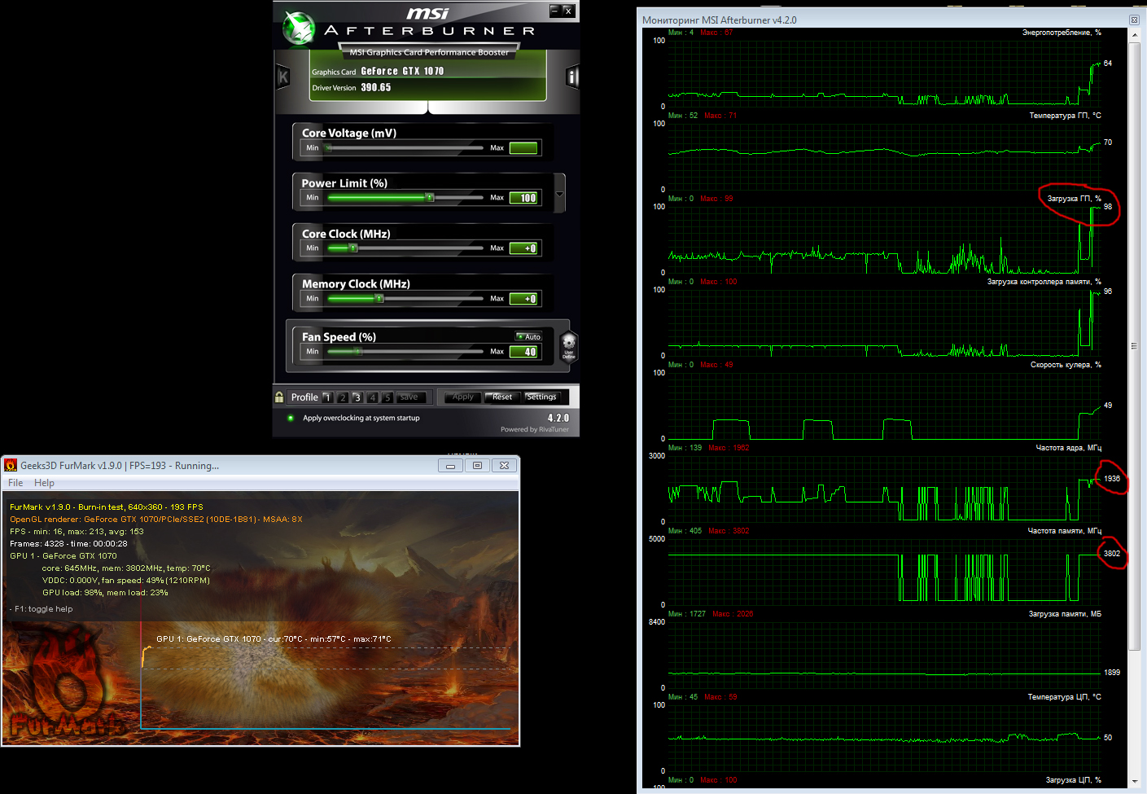Click the Core Clock slider handle

coord(353,248)
